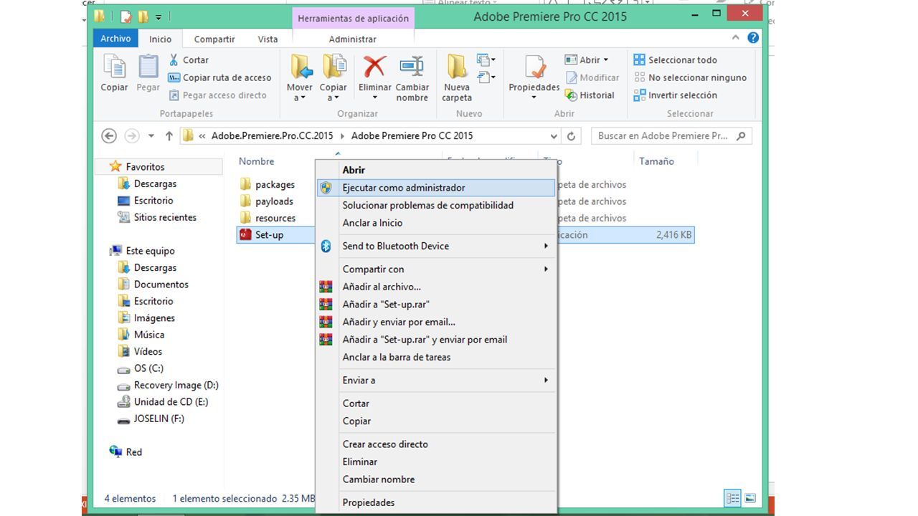Screen dimensions: 918x516
Task: Choose Crear acceso directo
Action: 436,444
